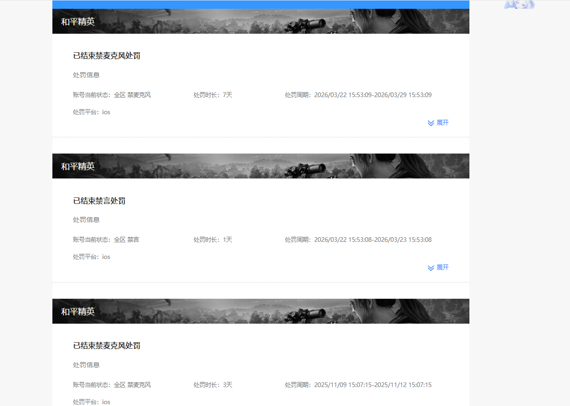Click the chevron icon beside the 1天 record's 展开
This screenshot has width=570, height=406.
click(431, 268)
